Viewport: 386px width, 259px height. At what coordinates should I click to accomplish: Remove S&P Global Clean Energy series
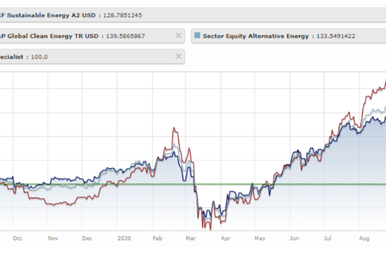pyautogui.click(x=178, y=36)
